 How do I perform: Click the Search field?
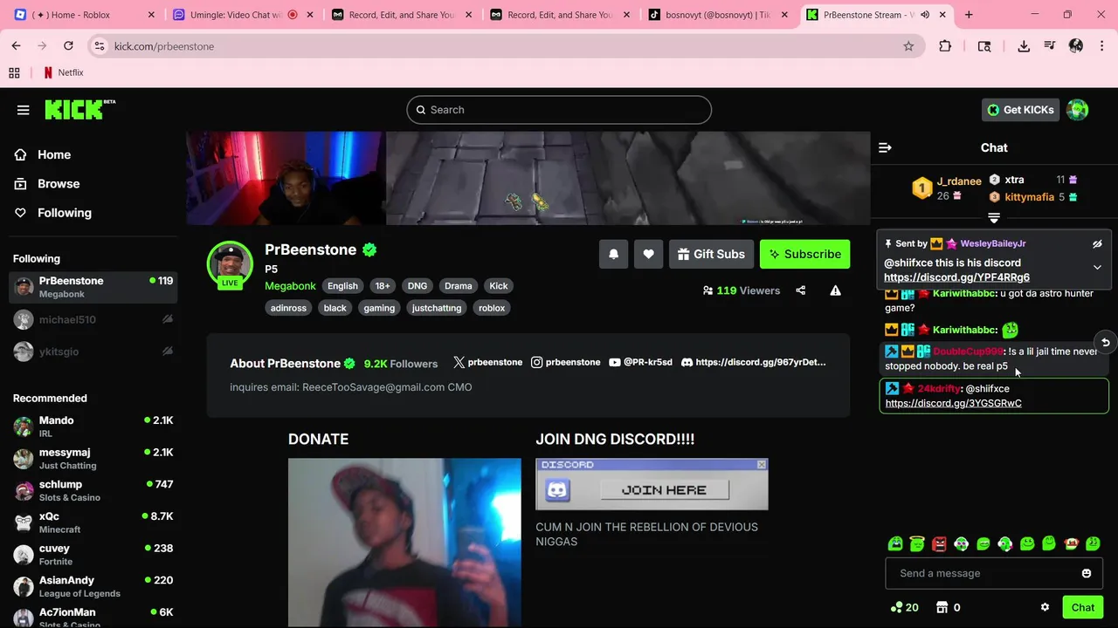click(x=559, y=110)
